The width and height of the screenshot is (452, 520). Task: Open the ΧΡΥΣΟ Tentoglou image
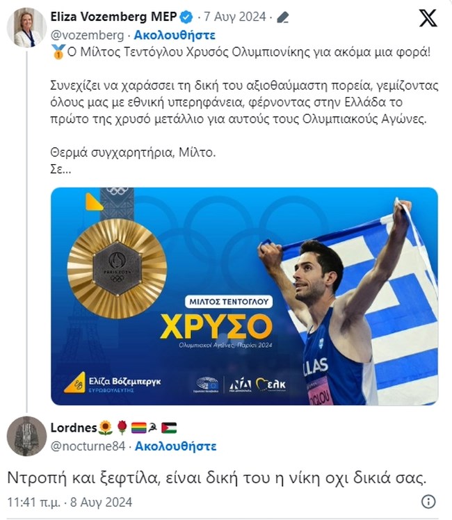pyautogui.click(x=244, y=296)
